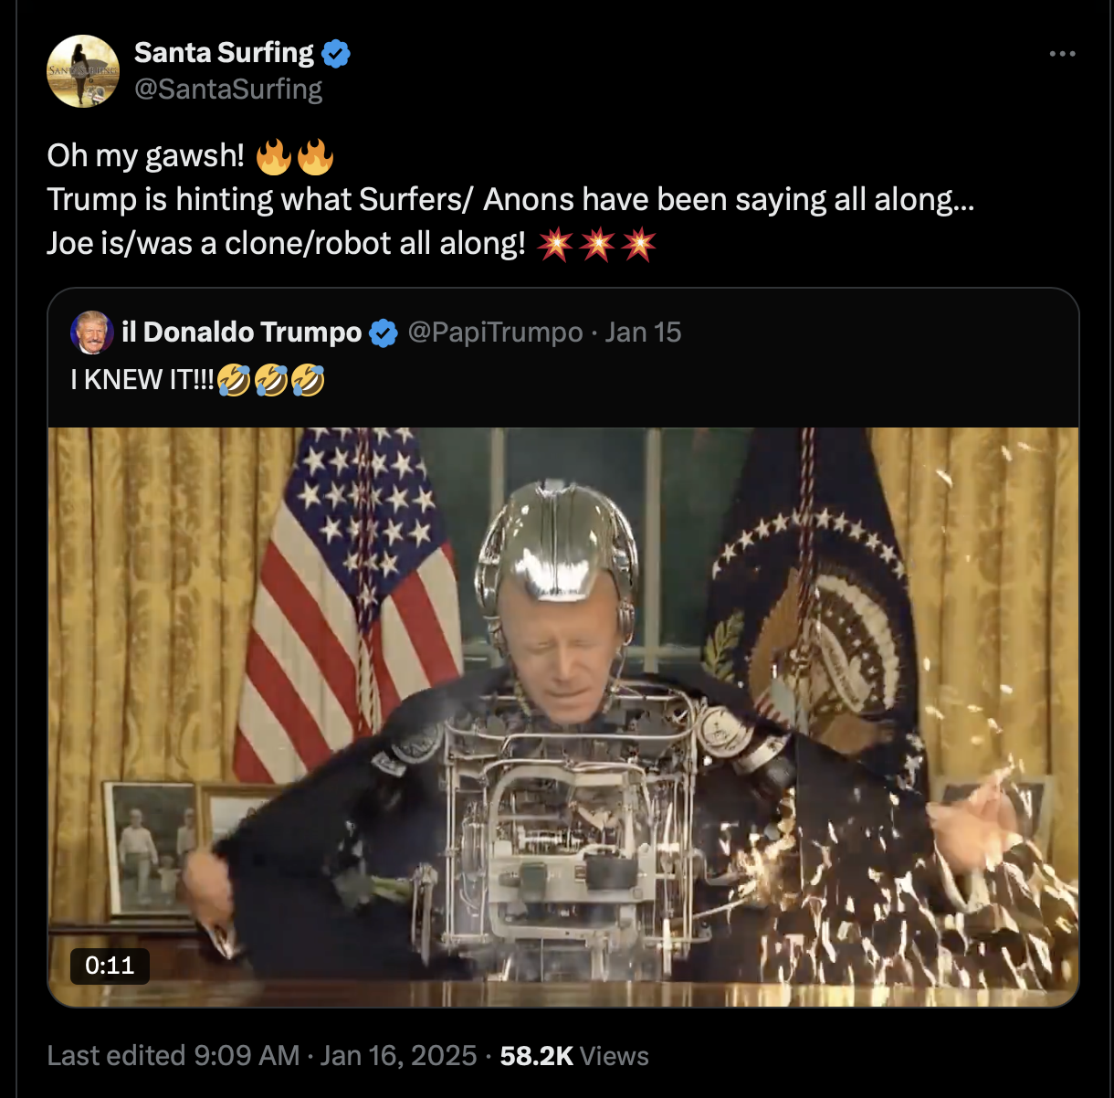This screenshot has width=1114, height=1098.
Task: Open il Donaldo Trumpo display name
Action: click(242, 333)
